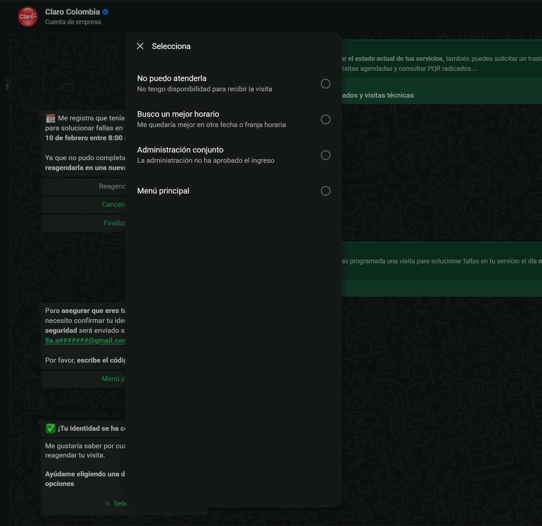Click 'La administración no ha aprobado el ingreso'
Image resolution: width=542 pixels, height=526 pixels.
(206, 160)
